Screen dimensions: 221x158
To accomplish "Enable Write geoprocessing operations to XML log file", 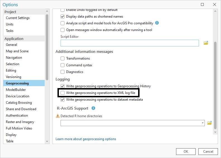I will click(63, 93).
